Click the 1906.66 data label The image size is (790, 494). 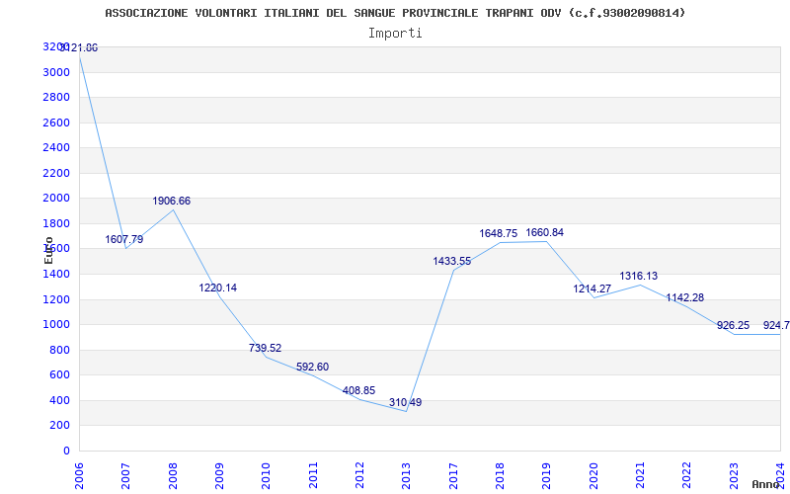point(172,202)
